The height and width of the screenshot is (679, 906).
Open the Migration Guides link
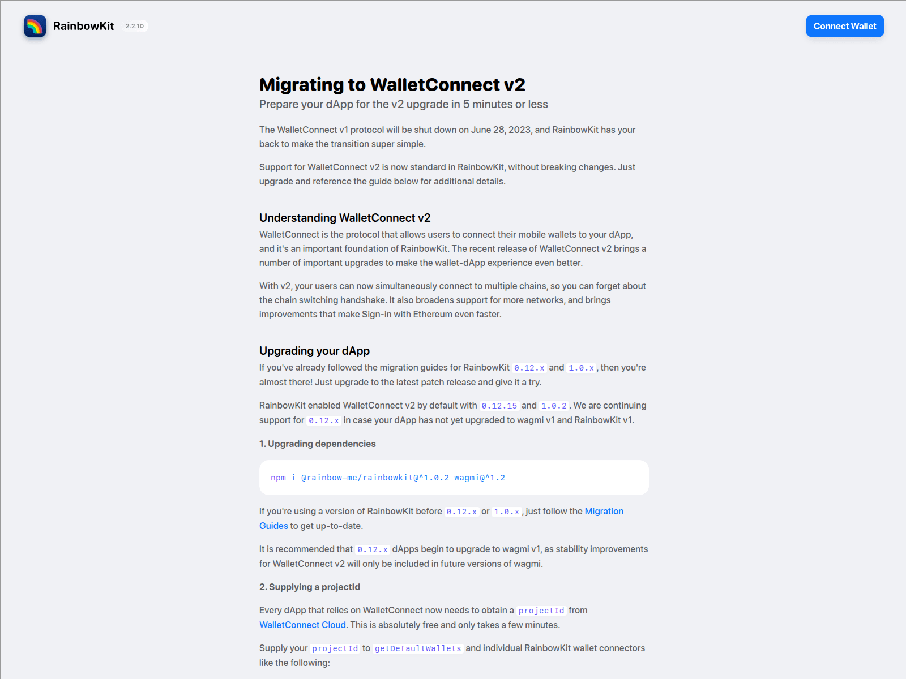click(x=604, y=512)
